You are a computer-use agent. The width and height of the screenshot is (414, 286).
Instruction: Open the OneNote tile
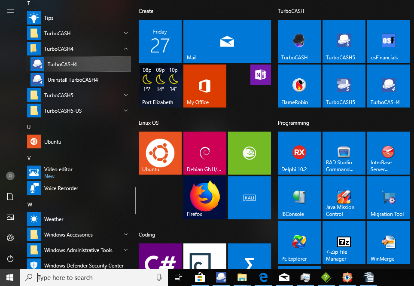(260, 75)
